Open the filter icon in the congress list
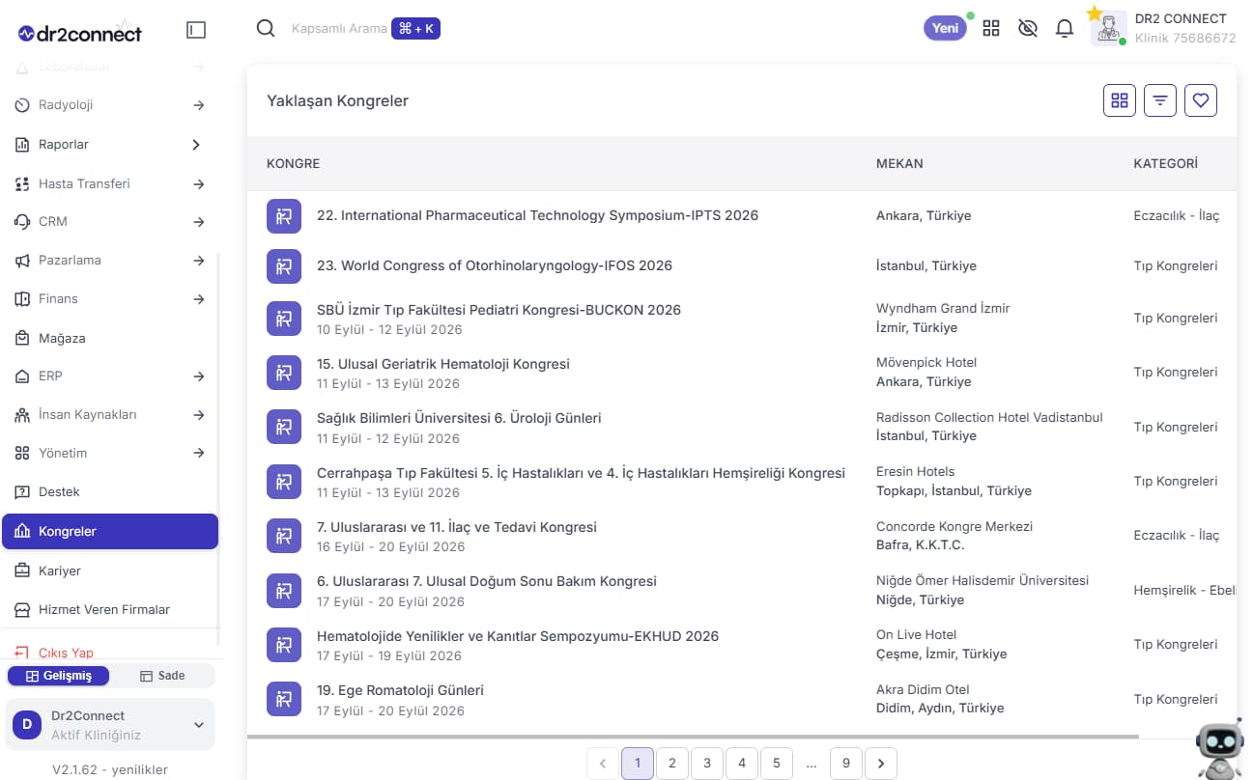This screenshot has width=1253, height=780. [x=1160, y=100]
